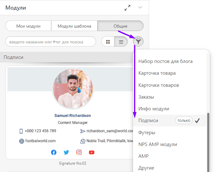The width and height of the screenshot is (219, 172).
Task: Click the 'только' button next to Подписи
Action: (x=184, y=121)
